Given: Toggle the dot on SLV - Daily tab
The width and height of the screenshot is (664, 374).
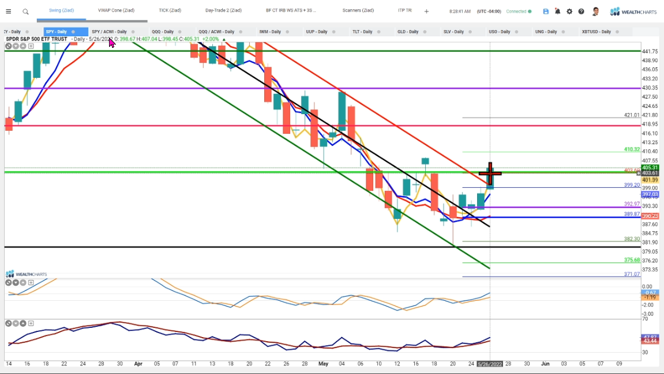Looking at the screenshot, I should (470, 32).
